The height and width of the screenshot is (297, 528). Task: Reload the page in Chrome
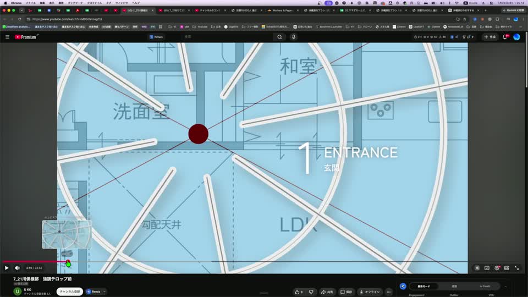coord(20,19)
